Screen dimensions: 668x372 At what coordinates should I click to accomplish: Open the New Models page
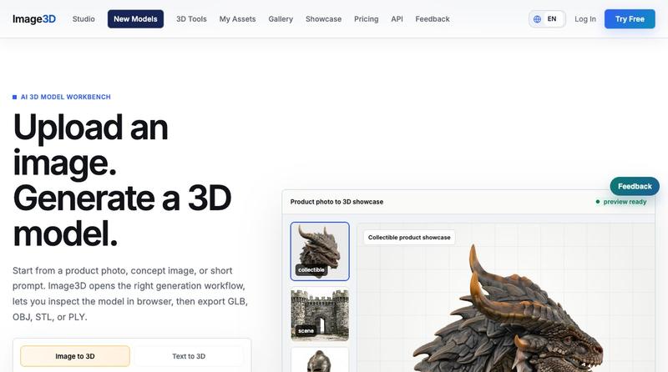[x=135, y=19]
